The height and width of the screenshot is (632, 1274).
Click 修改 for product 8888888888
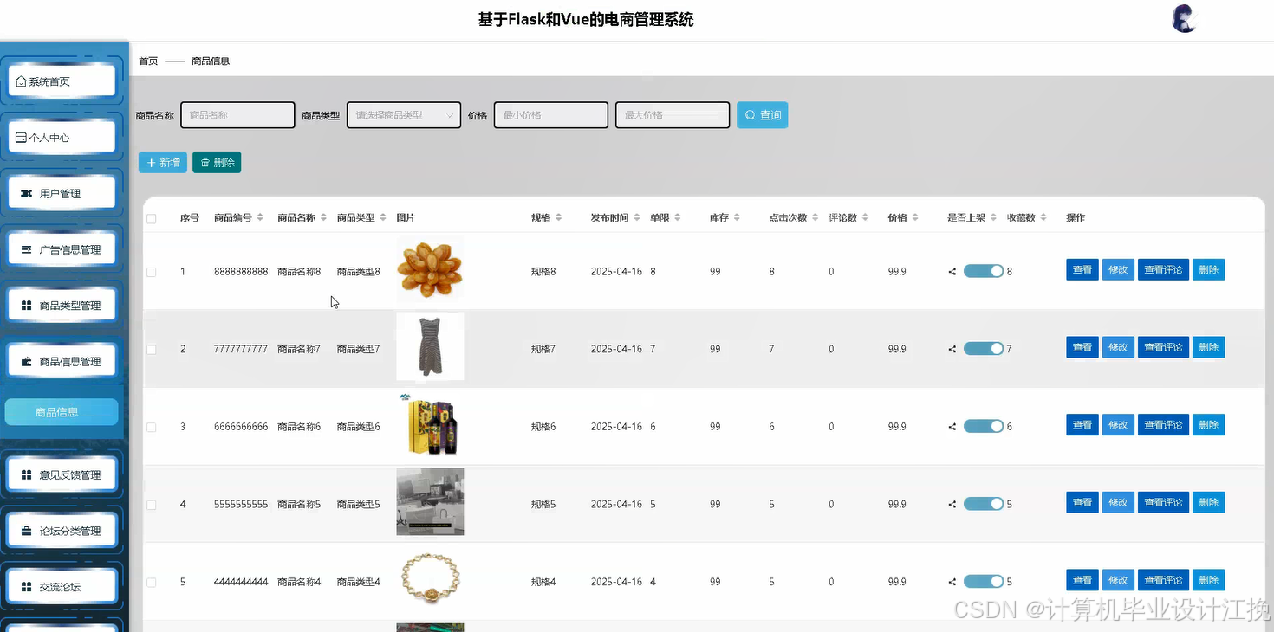(x=1118, y=270)
